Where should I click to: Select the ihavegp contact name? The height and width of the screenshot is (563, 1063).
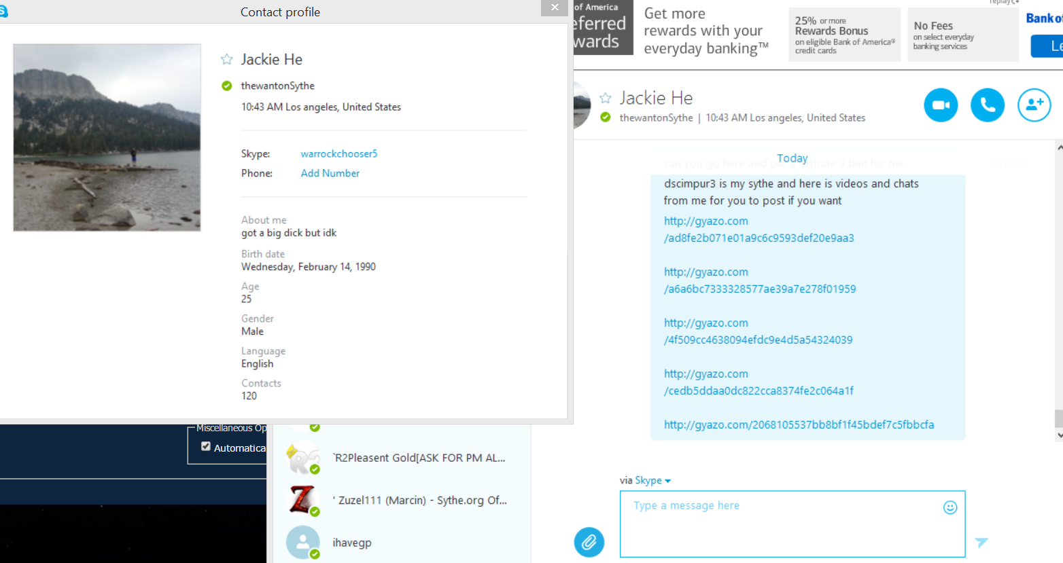(352, 543)
